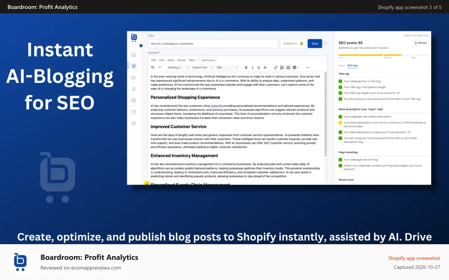Open the Format menu in the editor
Viewport: 449px width, 280px height.
tap(181, 60)
